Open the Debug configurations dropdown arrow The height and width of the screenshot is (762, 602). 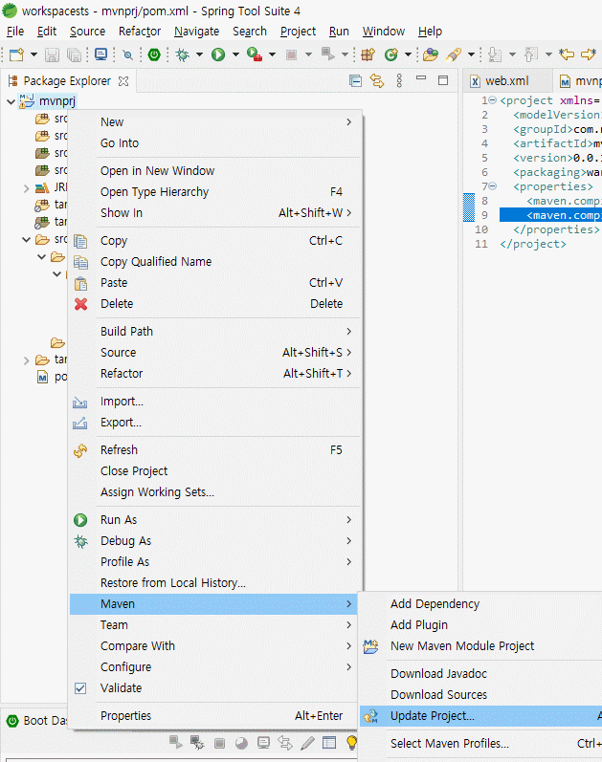[x=199, y=54]
